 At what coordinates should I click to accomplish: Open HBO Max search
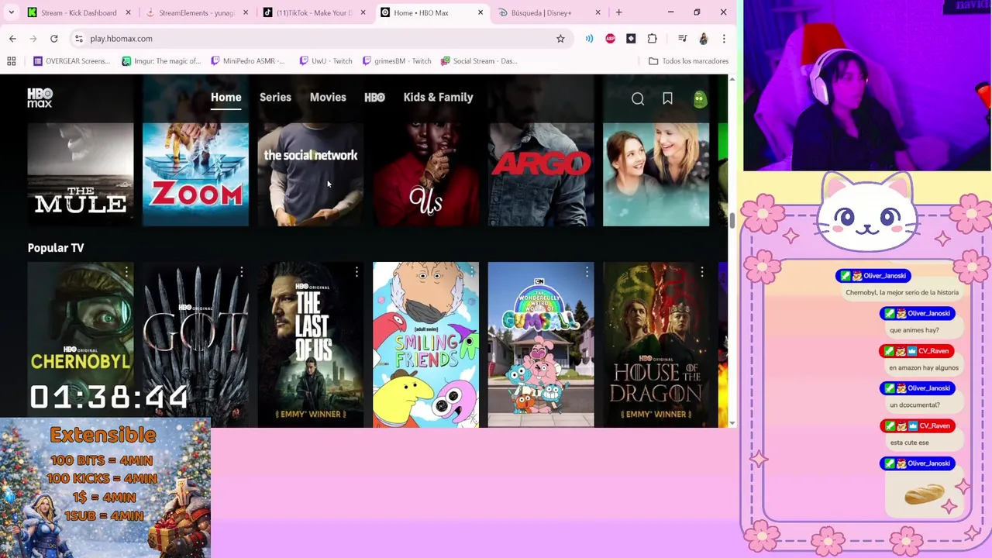pyautogui.click(x=638, y=98)
